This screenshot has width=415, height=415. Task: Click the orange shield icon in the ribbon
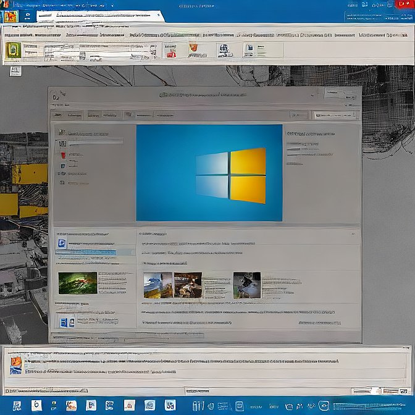(x=193, y=48)
